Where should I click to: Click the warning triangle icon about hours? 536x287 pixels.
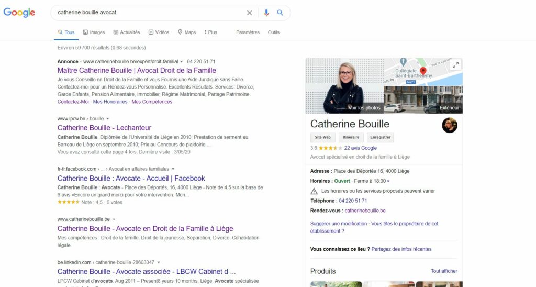pos(314,191)
